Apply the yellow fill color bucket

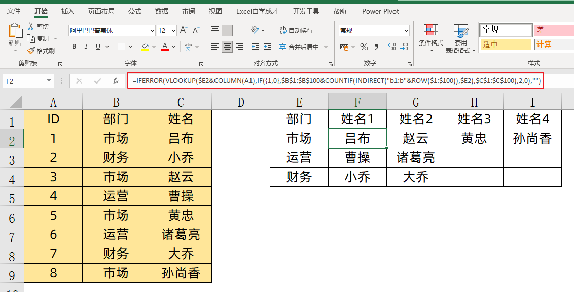145,47
